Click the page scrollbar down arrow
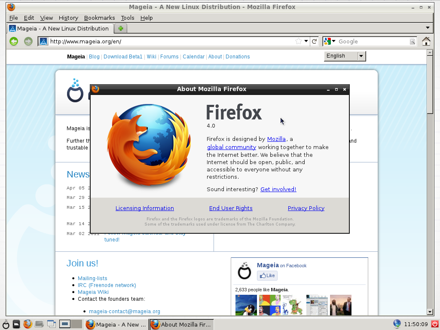The image size is (440, 330). 430,312
